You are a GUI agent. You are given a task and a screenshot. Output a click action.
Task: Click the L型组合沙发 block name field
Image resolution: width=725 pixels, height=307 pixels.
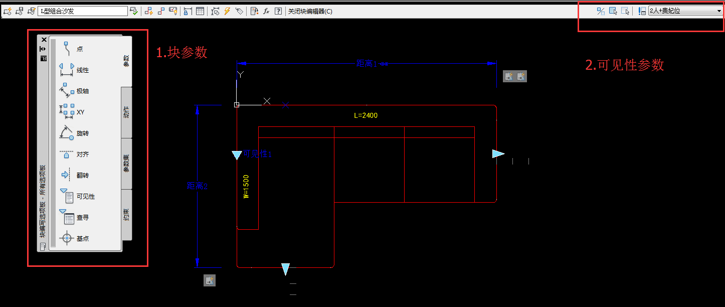pos(82,11)
